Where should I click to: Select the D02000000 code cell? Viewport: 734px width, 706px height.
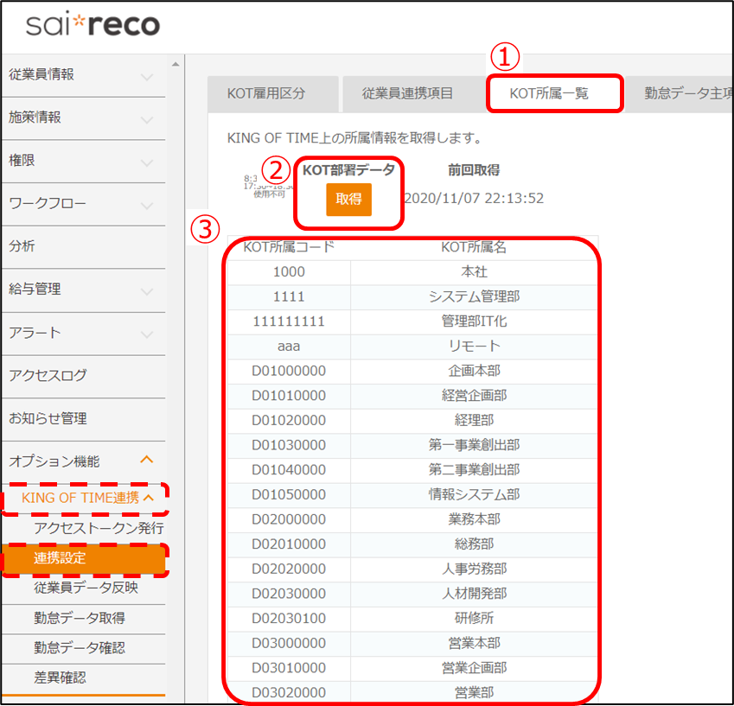pyautogui.click(x=289, y=519)
